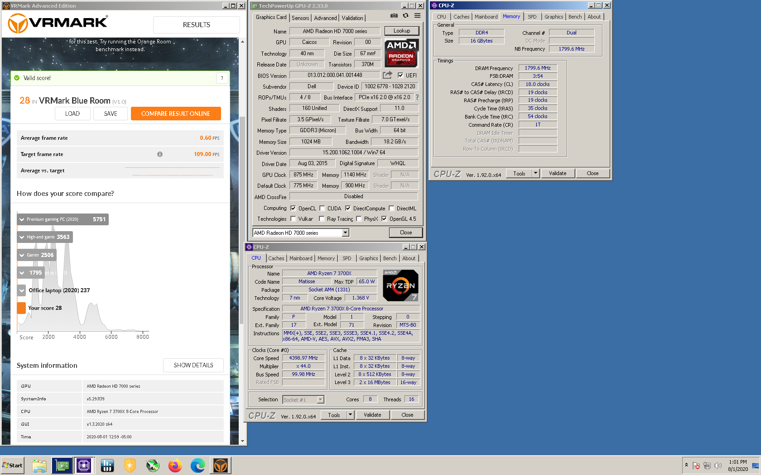Viewport: 761px width, 475px height.
Task: Toggle the DirectCompute checkbox
Action: [348, 209]
